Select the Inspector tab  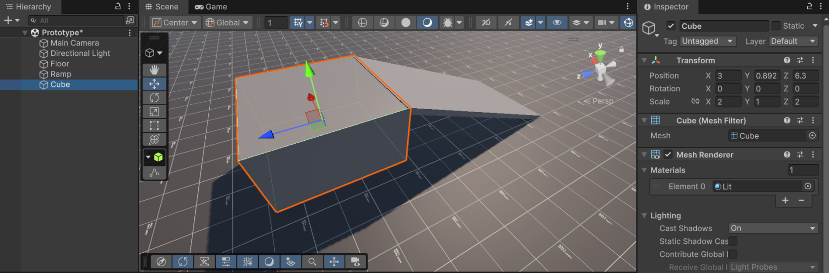(x=666, y=7)
